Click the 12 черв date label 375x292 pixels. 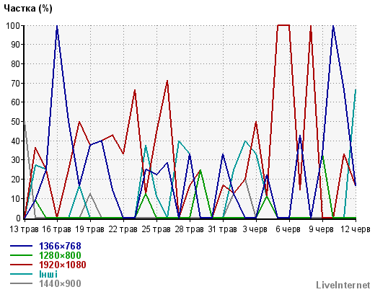point(356,229)
